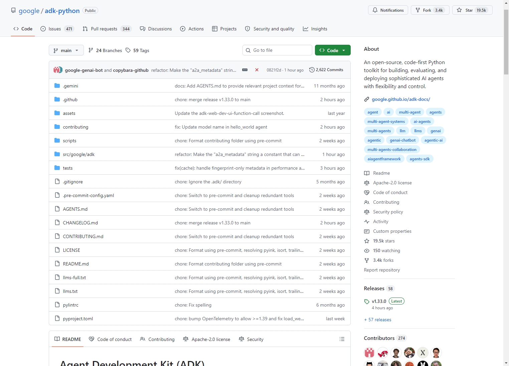Image resolution: width=509 pixels, height=366 pixels.
Task: Click the tests folder icon
Action: [x=57, y=168]
